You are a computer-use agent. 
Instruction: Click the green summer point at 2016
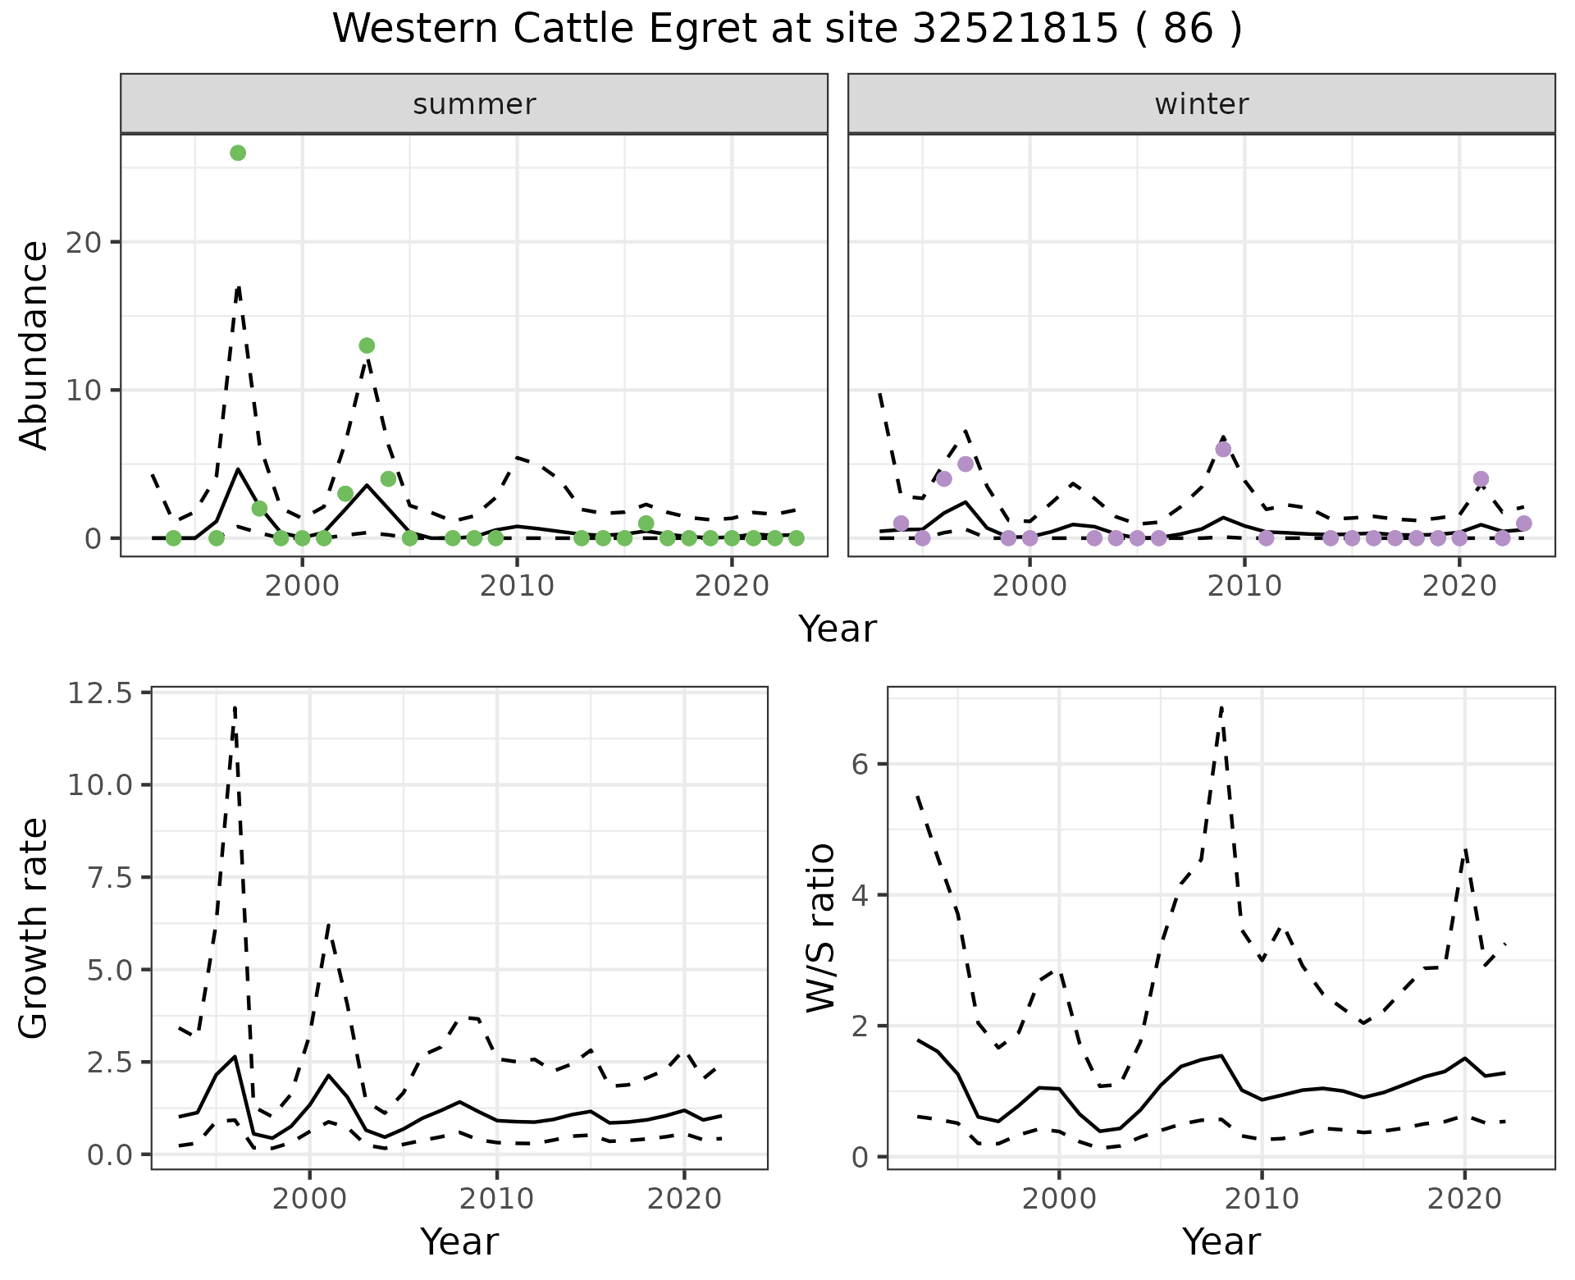coord(646,523)
